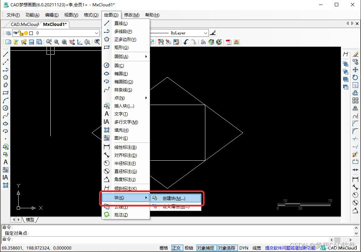
Task: Click the Mirror tool in right toolbar
Action: 355,108
